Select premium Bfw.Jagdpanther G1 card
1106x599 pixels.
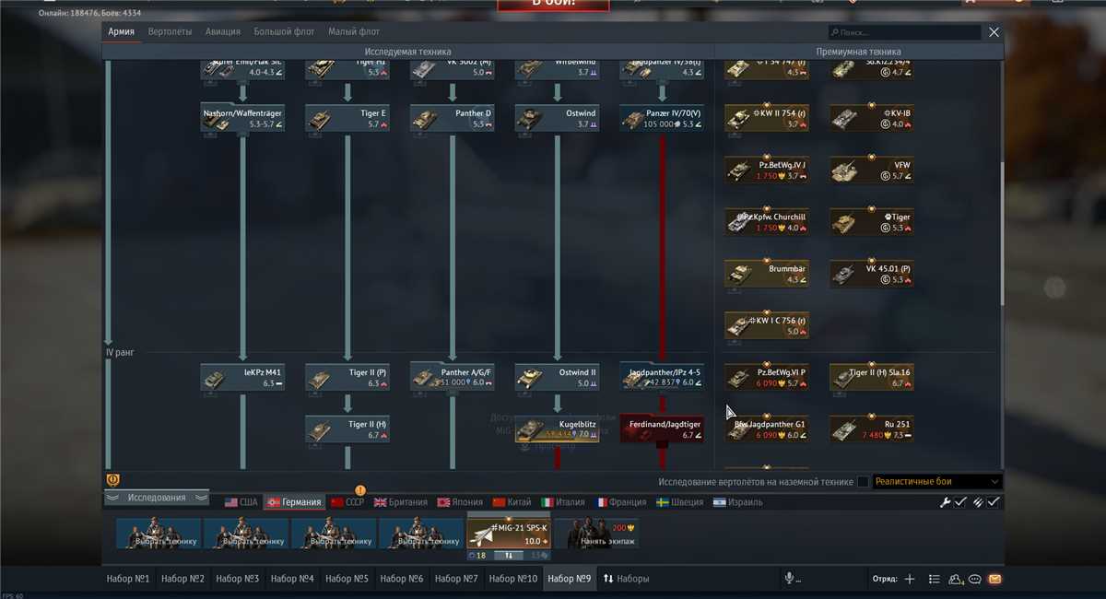[767, 429]
